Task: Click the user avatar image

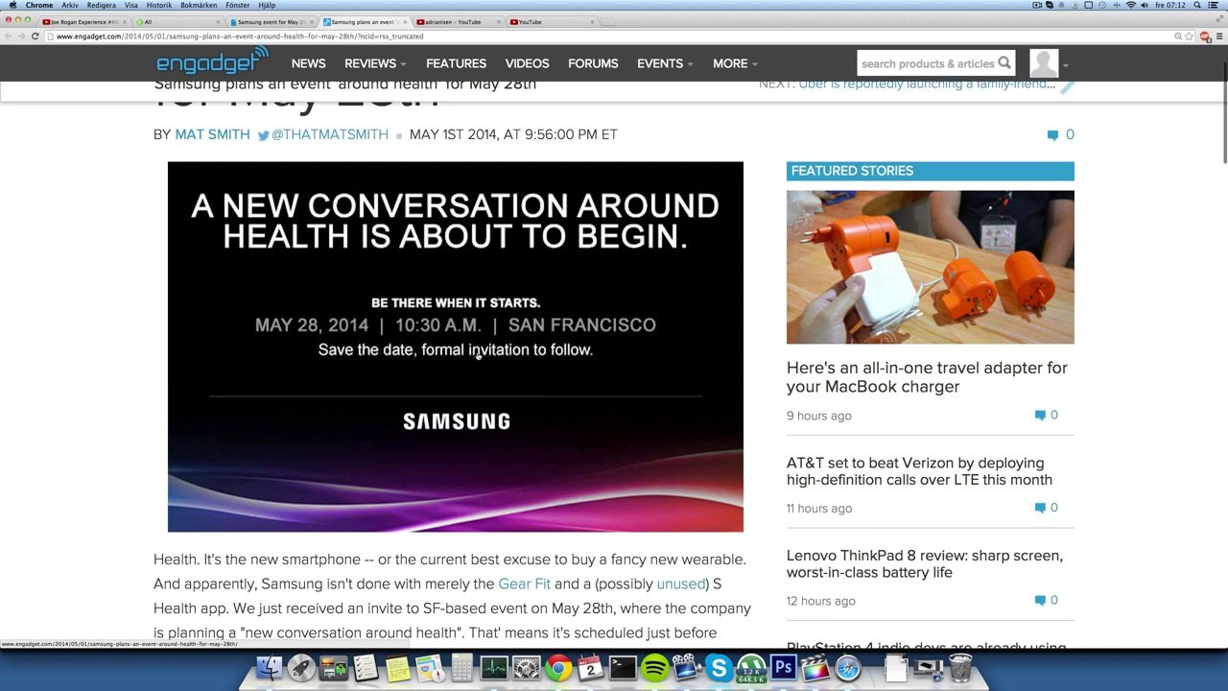Action: click(1044, 63)
